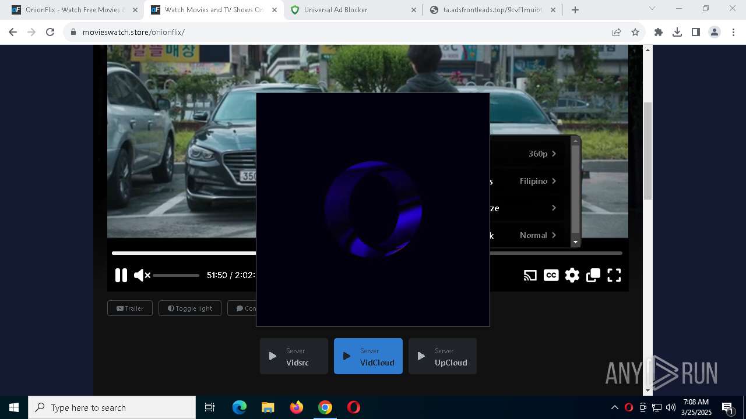Image resolution: width=746 pixels, height=419 pixels.
Task: Launch Microsoft Edge from taskbar
Action: pos(240,407)
